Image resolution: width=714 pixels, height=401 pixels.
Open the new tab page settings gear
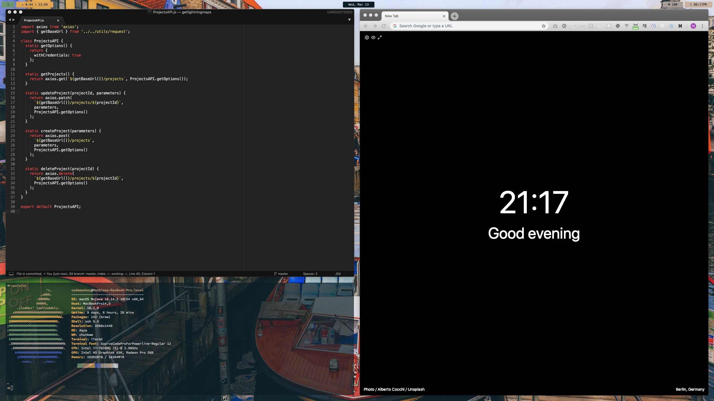[367, 38]
